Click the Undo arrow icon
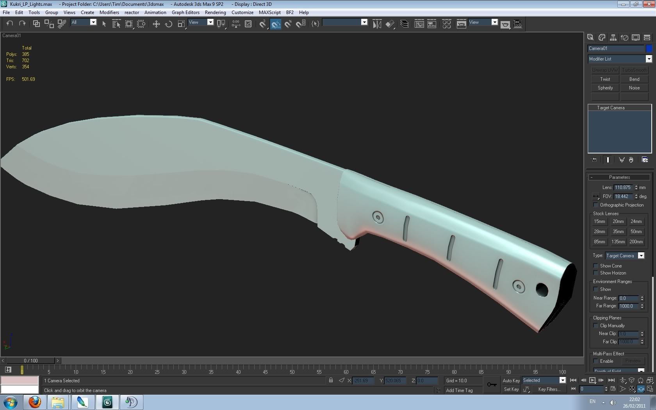 tap(10, 23)
